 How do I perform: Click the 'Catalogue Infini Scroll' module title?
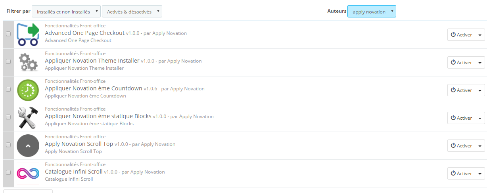(x=74, y=172)
